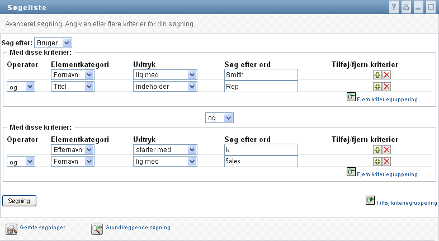The height and width of the screenshot is (241, 439).
Task: Add criterion after the Smith row
Action: [377, 74]
